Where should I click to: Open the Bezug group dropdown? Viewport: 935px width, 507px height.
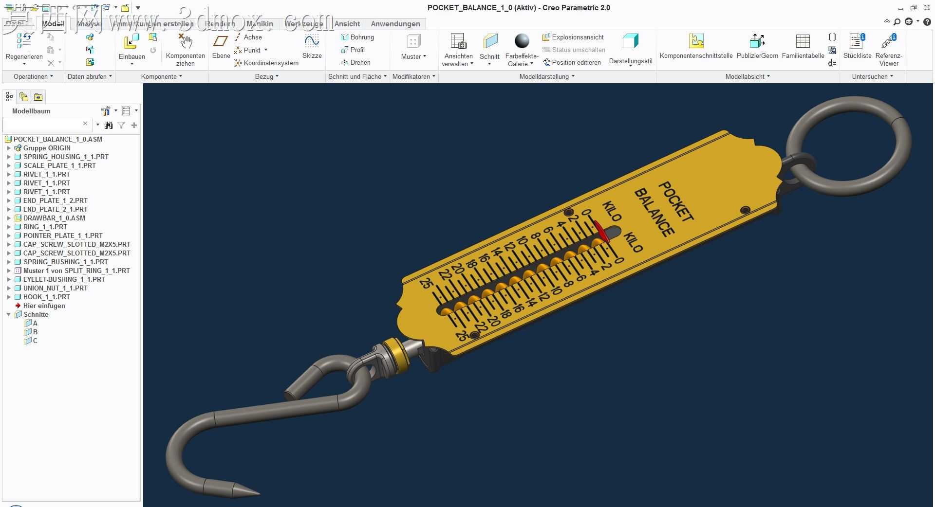coord(267,76)
